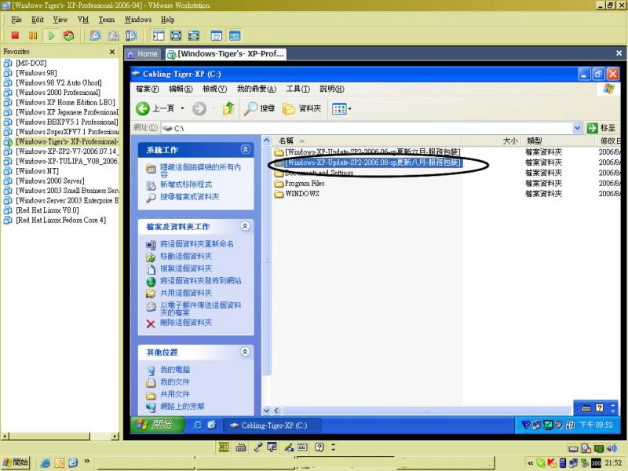This screenshot has width=628, height=471.
Task: Click the Explorer green Back arrow button
Action: 143,108
